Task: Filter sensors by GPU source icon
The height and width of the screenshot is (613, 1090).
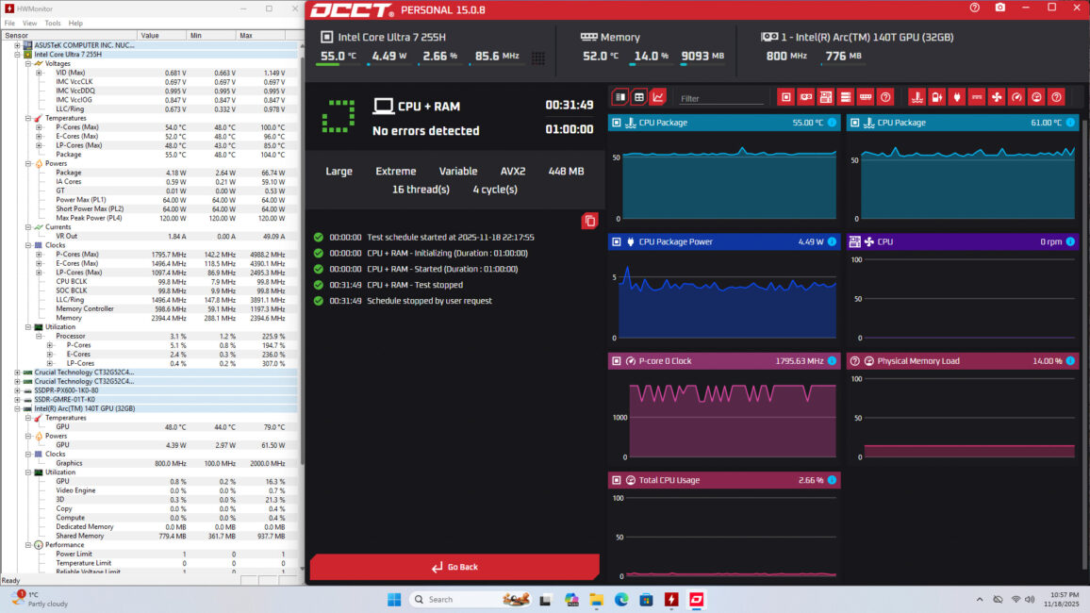Action: (x=805, y=97)
